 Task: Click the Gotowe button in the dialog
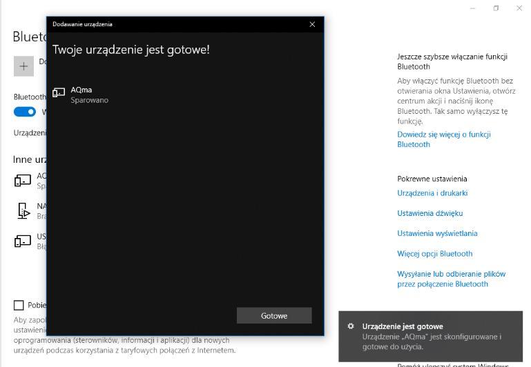point(274,315)
